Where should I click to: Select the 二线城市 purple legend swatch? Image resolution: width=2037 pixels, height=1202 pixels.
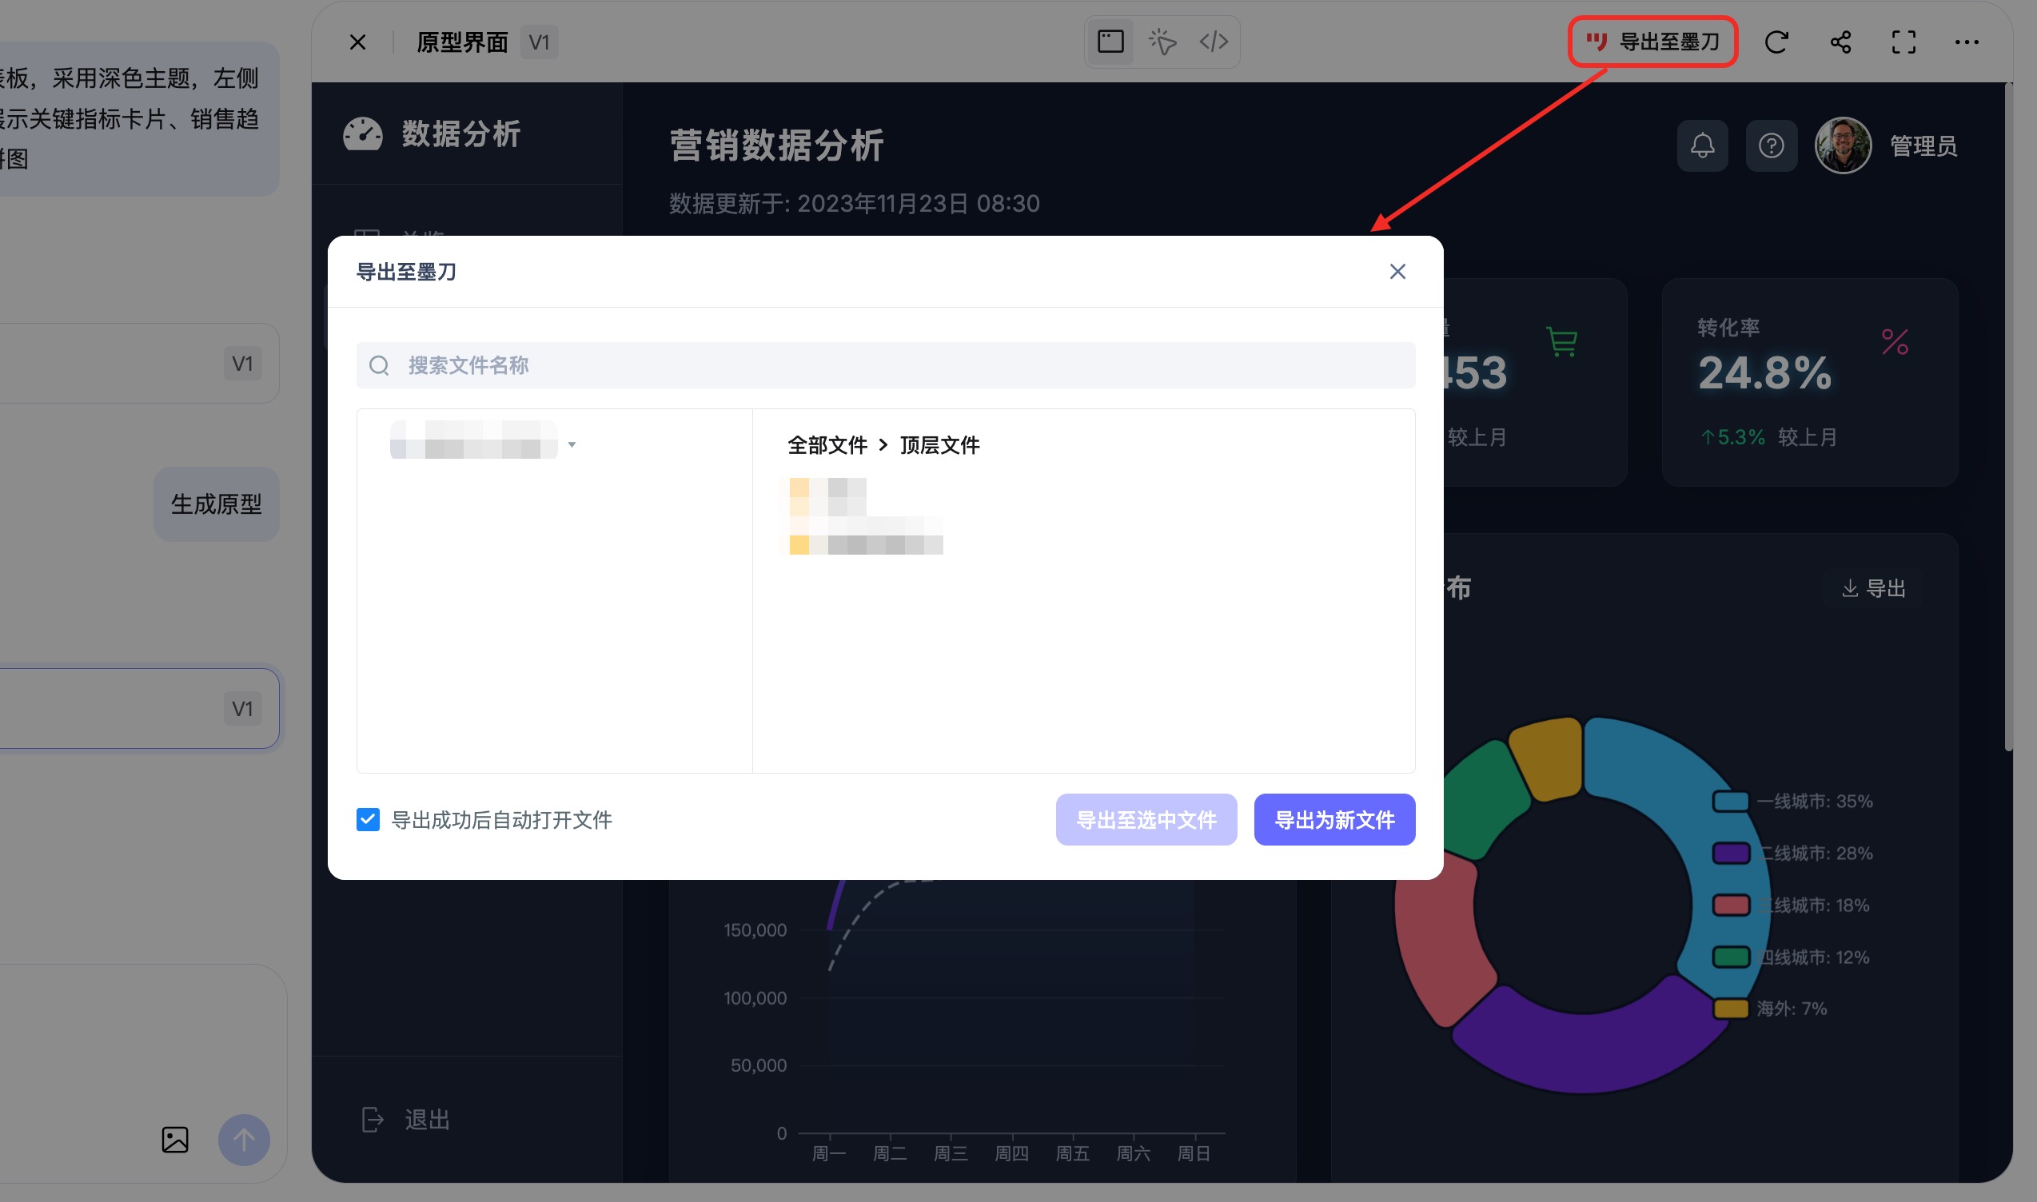pyautogui.click(x=1732, y=853)
